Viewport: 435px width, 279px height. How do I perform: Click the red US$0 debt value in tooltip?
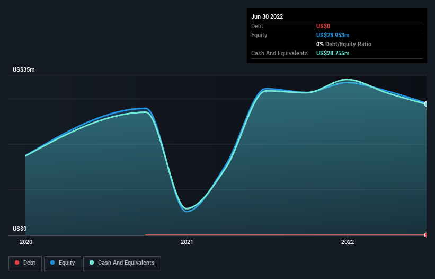point(323,26)
